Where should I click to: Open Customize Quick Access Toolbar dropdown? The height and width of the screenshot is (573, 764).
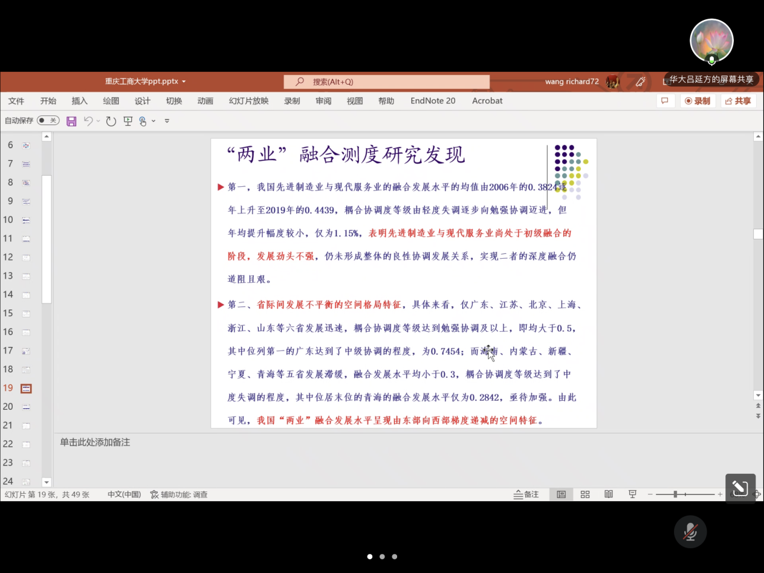tap(167, 121)
